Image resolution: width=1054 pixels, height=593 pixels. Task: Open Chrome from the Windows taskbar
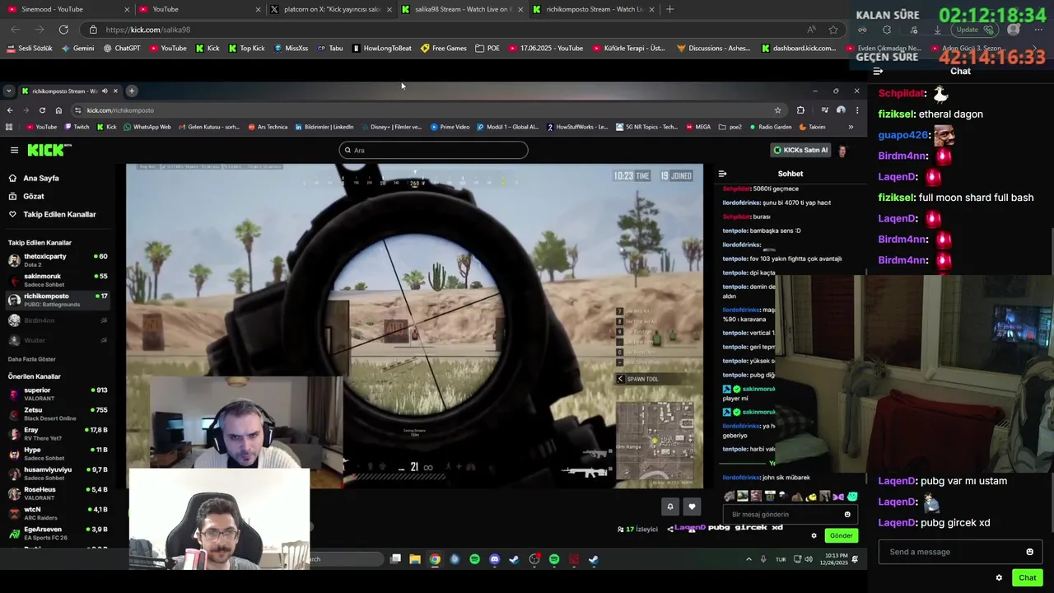435,559
